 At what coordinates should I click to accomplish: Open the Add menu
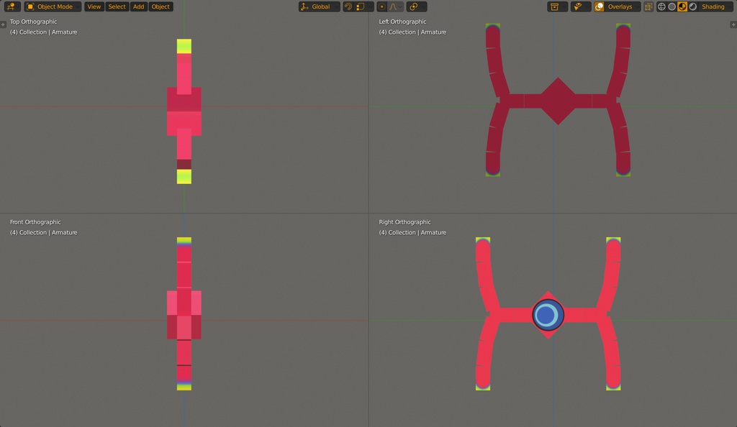138,6
